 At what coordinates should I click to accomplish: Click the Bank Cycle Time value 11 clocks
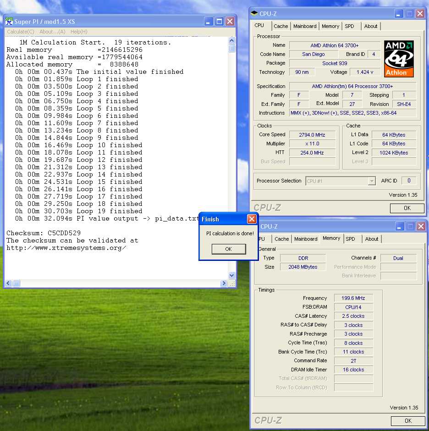pos(353,352)
